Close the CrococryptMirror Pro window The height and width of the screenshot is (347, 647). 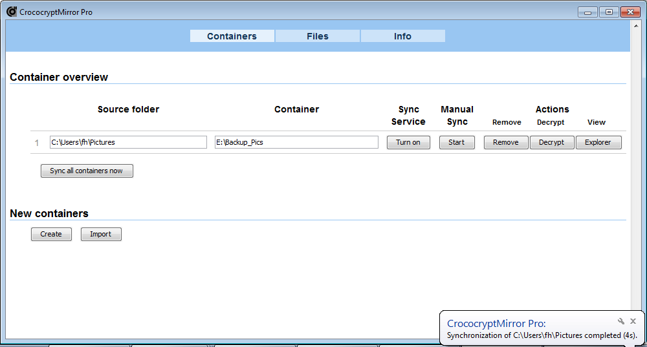(x=630, y=12)
